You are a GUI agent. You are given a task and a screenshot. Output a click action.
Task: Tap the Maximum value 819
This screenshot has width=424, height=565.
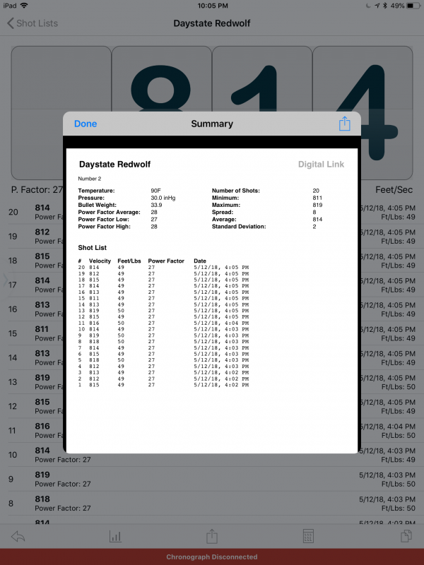[x=317, y=205]
